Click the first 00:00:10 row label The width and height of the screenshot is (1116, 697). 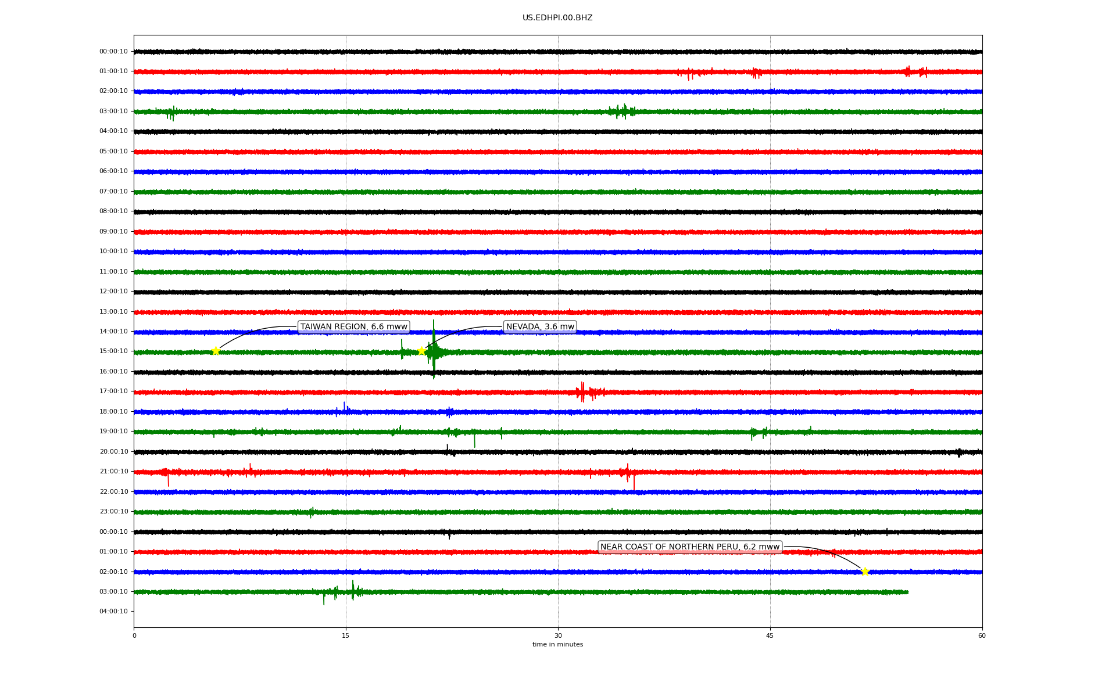tap(113, 52)
